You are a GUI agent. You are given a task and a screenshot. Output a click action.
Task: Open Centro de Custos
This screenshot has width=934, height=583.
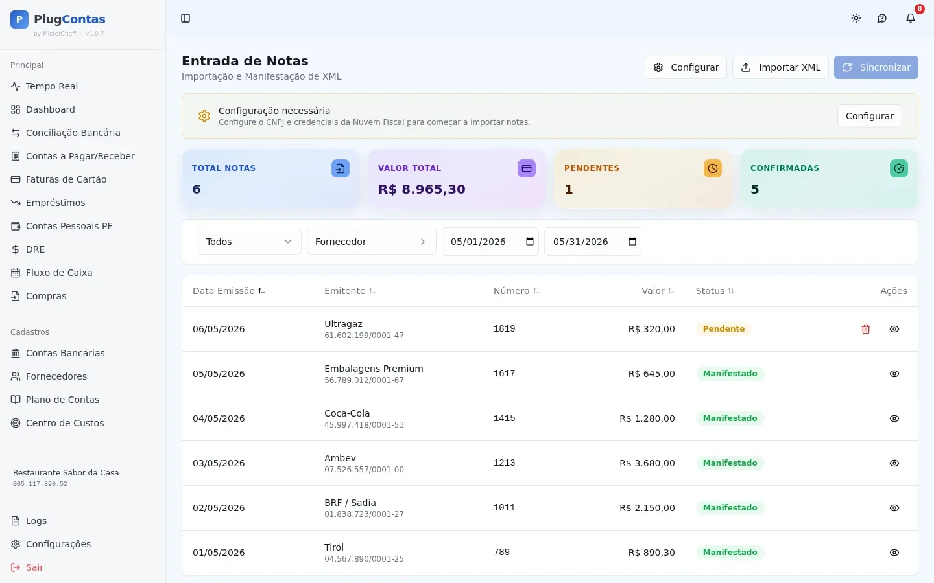[83, 423]
